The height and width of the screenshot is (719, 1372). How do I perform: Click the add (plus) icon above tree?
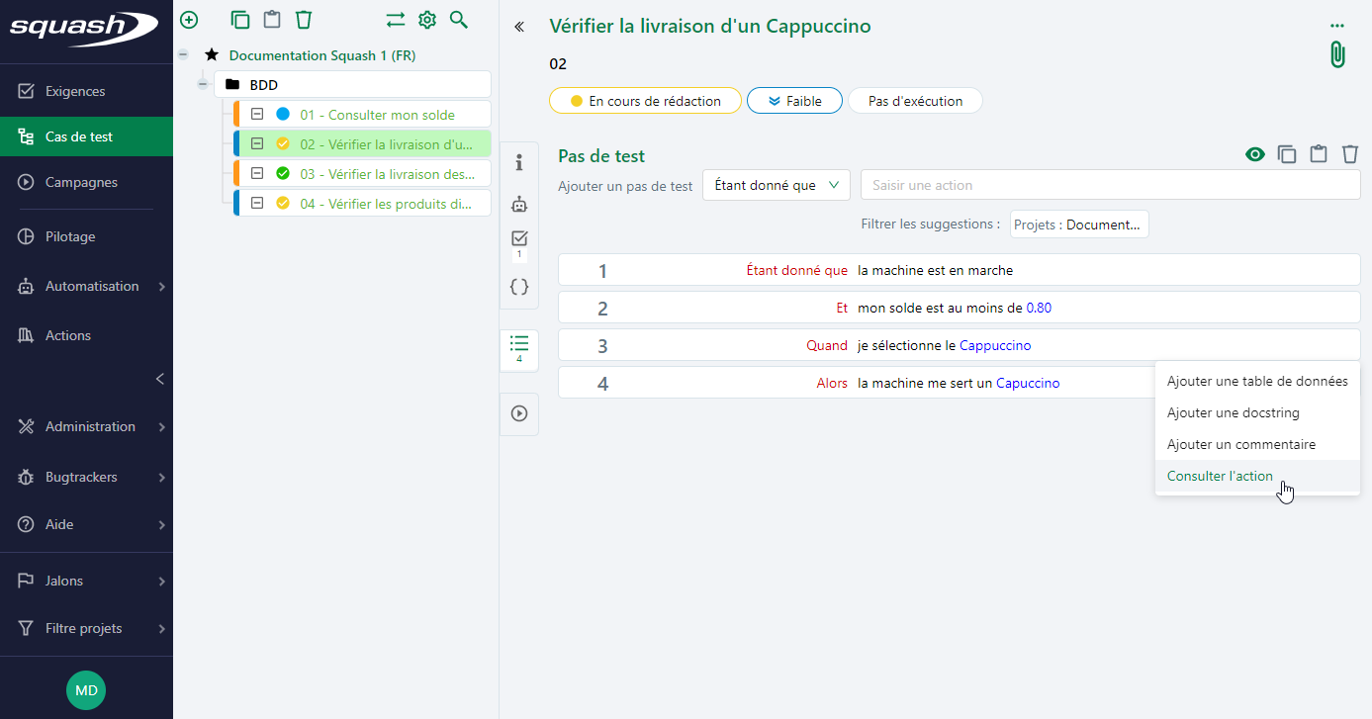[x=189, y=20]
